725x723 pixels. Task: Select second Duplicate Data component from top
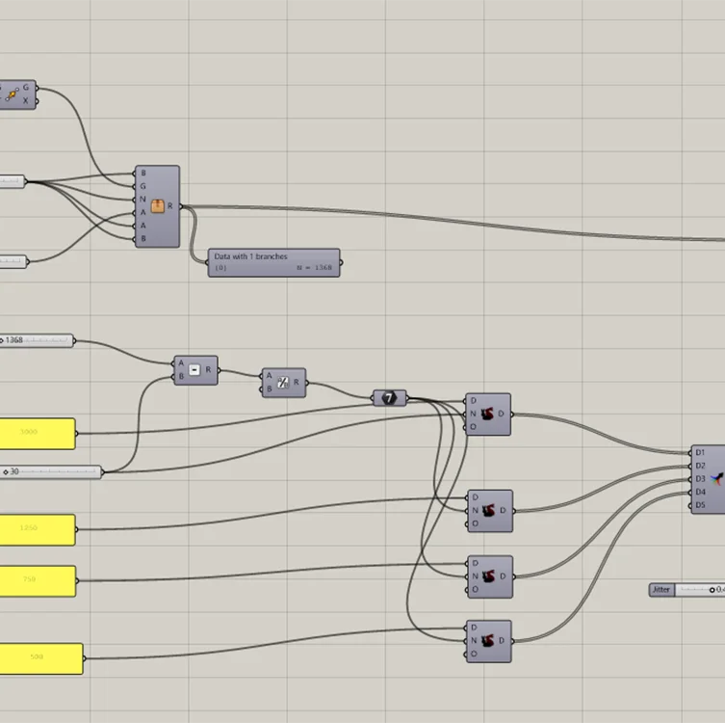tap(490, 511)
